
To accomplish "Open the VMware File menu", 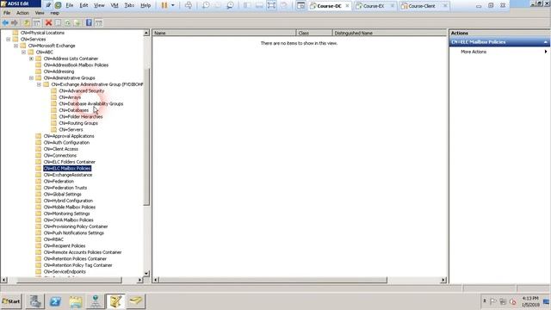I will pos(70,5).
